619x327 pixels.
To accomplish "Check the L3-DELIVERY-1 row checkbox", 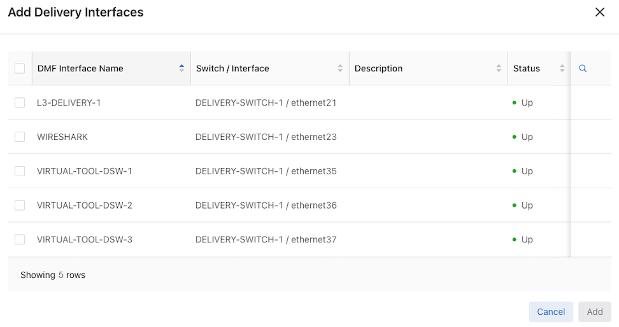I will tap(20, 102).
